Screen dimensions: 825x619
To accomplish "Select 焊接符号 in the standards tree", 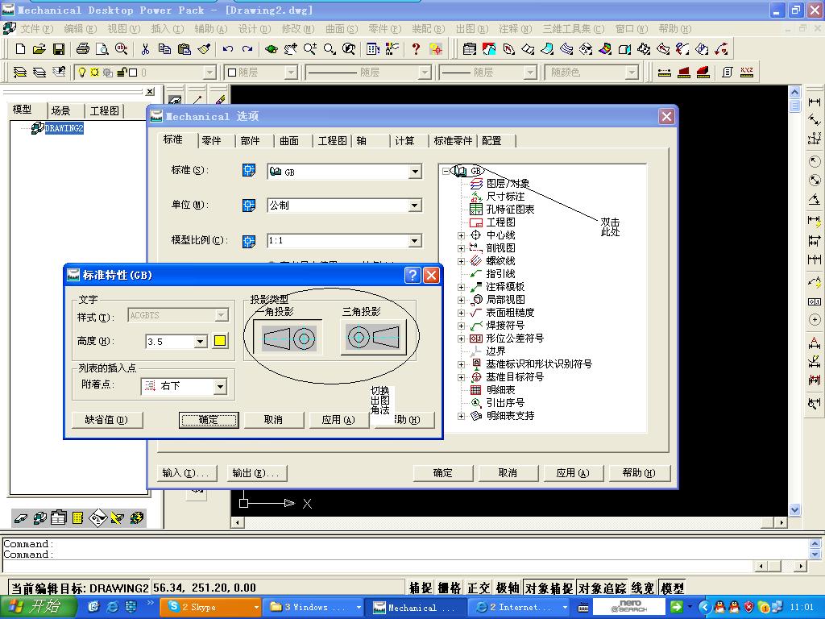I will point(505,326).
